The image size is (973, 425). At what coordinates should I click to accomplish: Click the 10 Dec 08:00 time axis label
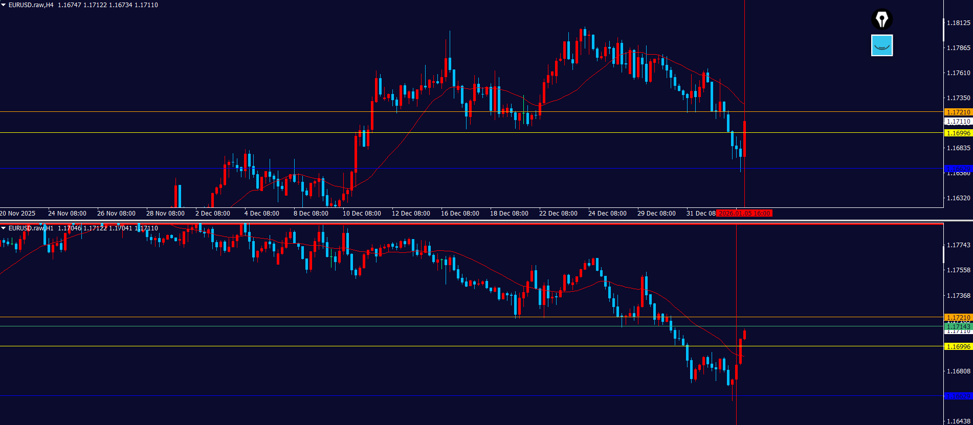point(362,214)
